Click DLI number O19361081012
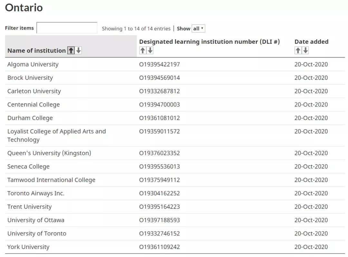Viewport: 348px width, 257px height. 159,118
